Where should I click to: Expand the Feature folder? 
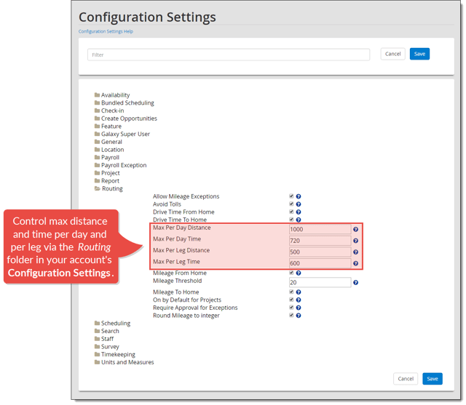tap(108, 126)
